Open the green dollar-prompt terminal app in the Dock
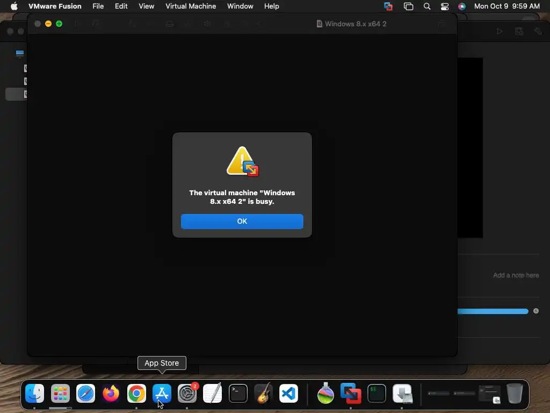This screenshot has height=413, width=550. [x=377, y=393]
